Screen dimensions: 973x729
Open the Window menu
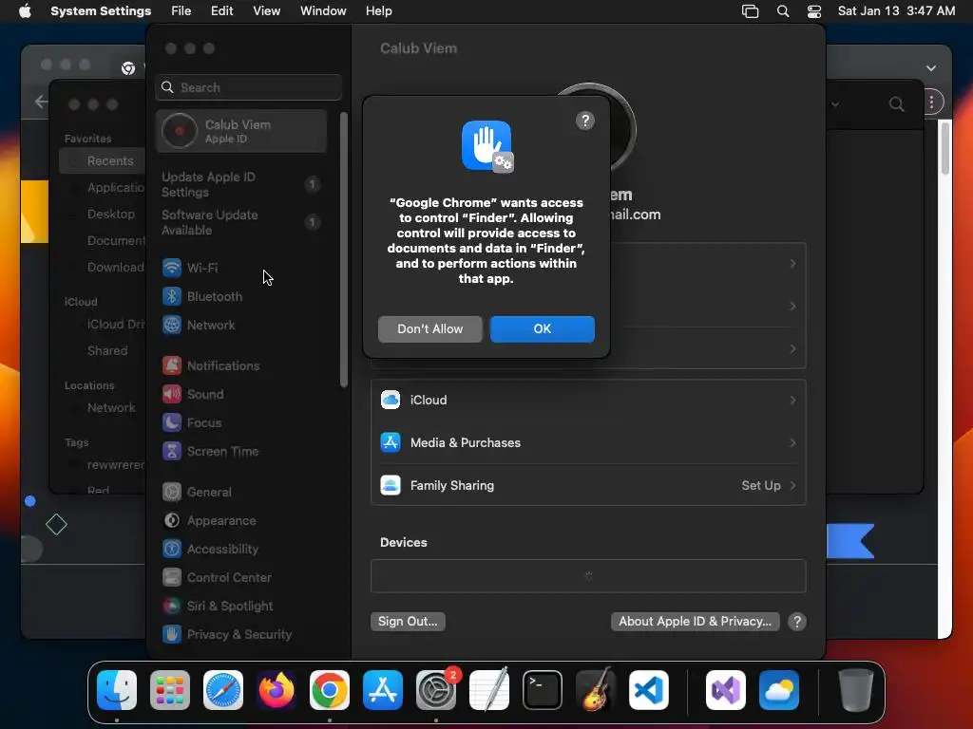coord(323,11)
